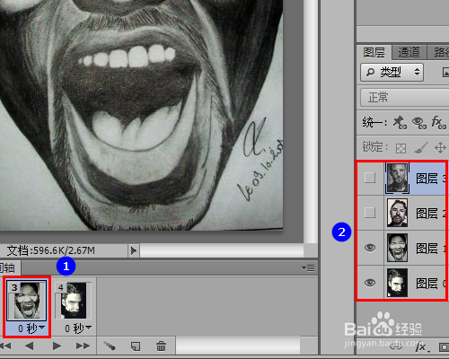The image size is (449, 359).
Task: Select the 图层 0 layer thumbnail
Action: coord(397,283)
